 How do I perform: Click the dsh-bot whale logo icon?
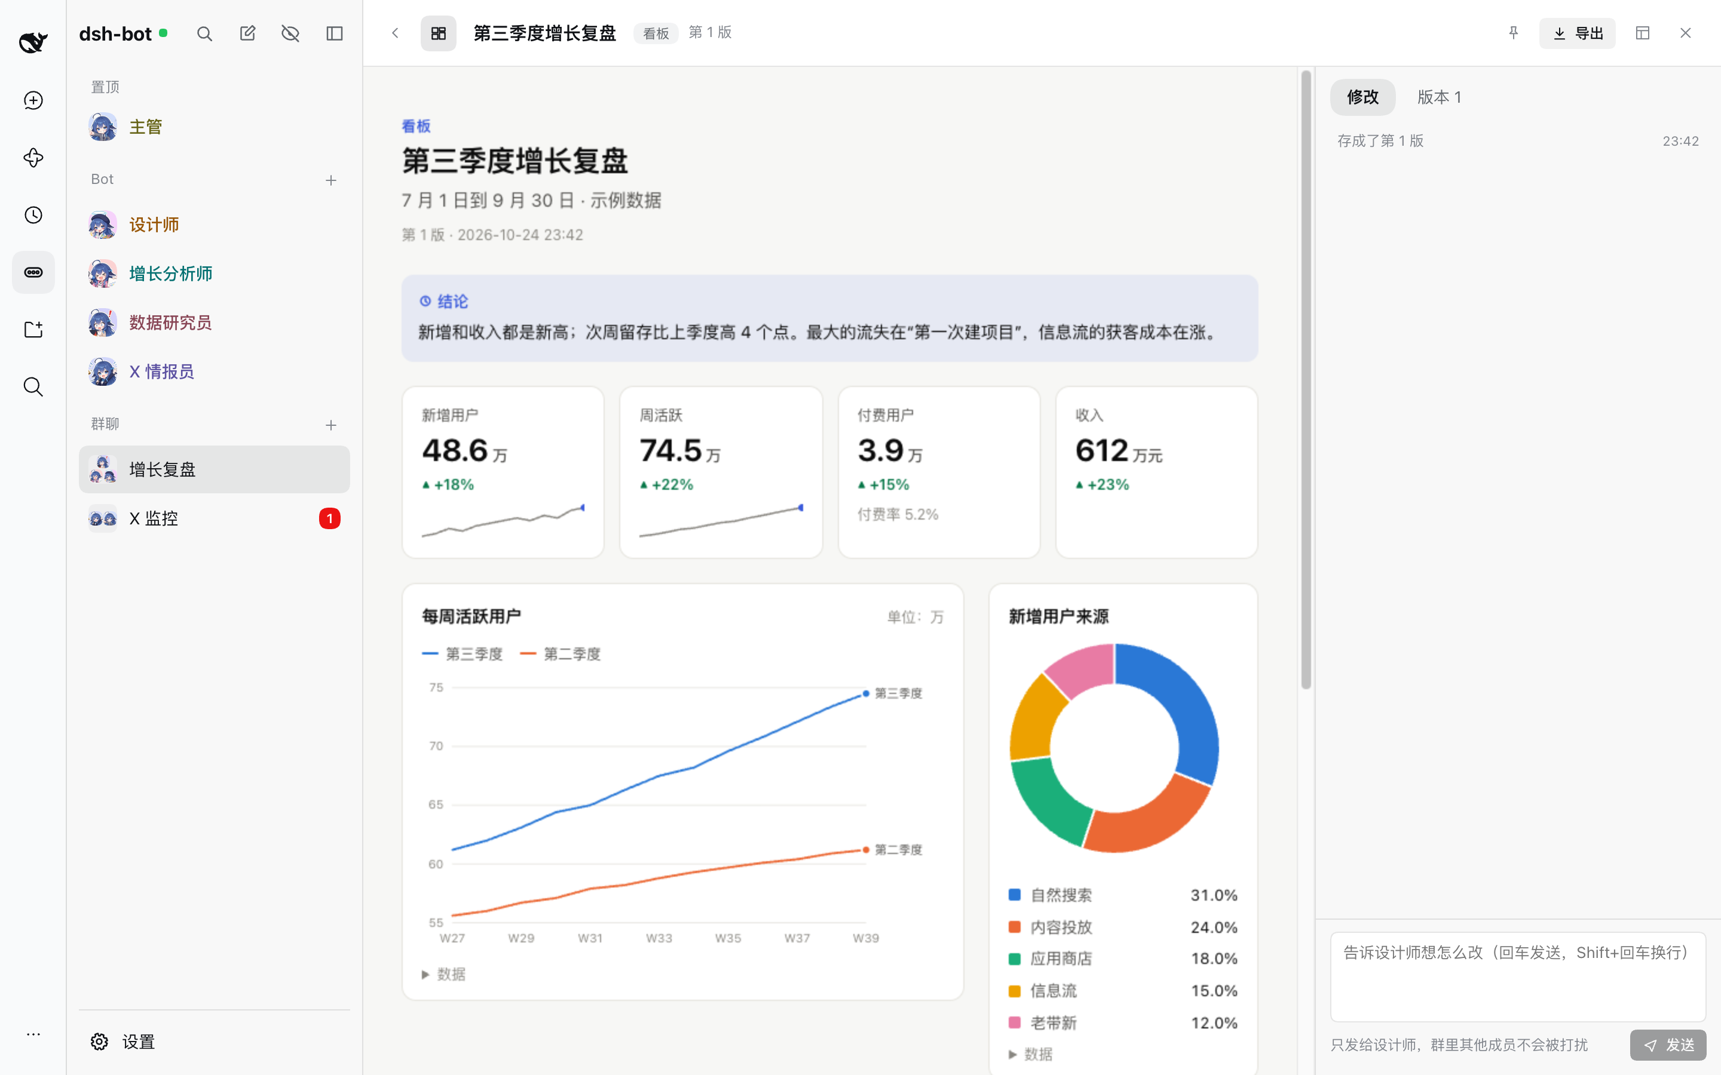pos(33,42)
